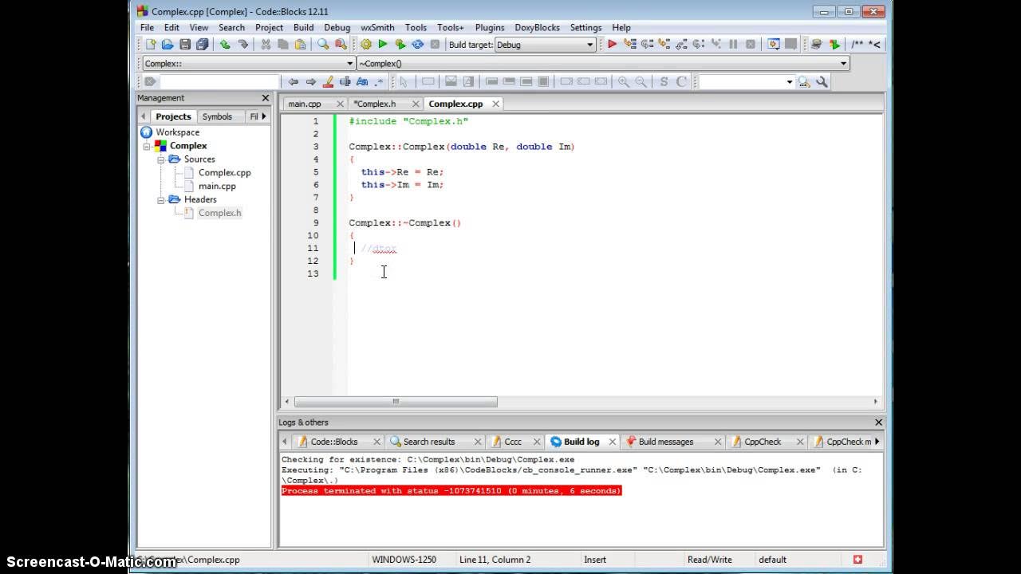Click the Build and run icon
1021x574 pixels.
(400, 45)
